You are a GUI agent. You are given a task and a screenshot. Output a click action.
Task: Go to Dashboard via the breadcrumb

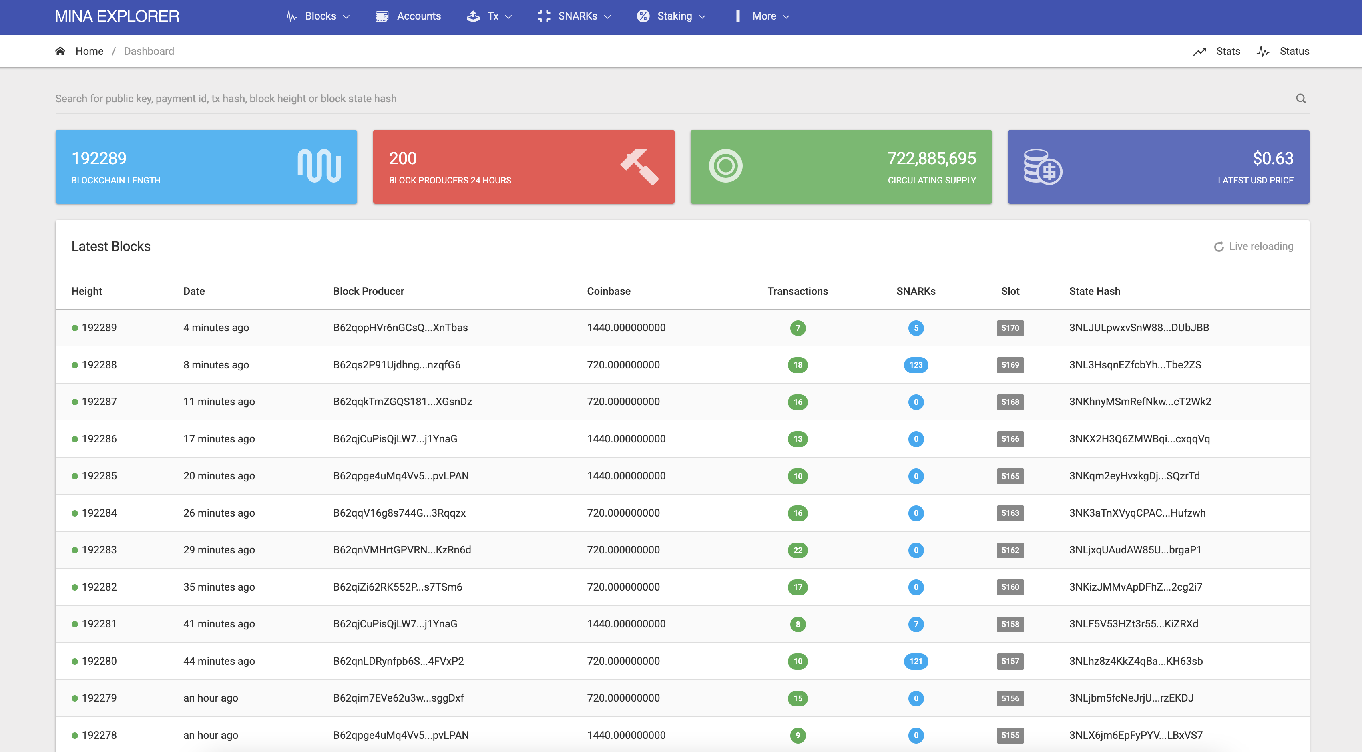(x=149, y=51)
